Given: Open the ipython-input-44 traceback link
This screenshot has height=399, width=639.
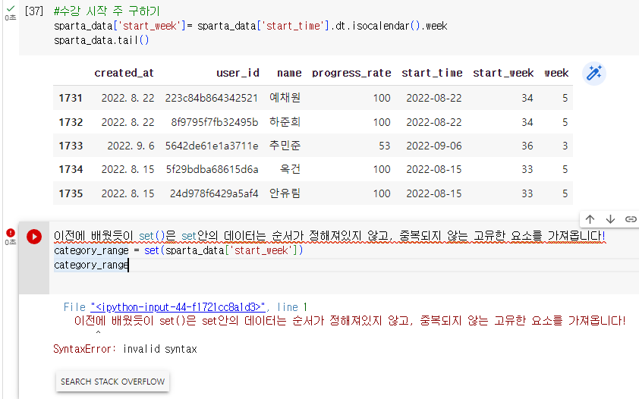Looking at the screenshot, I should pyautogui.click(x=178, y=307).
